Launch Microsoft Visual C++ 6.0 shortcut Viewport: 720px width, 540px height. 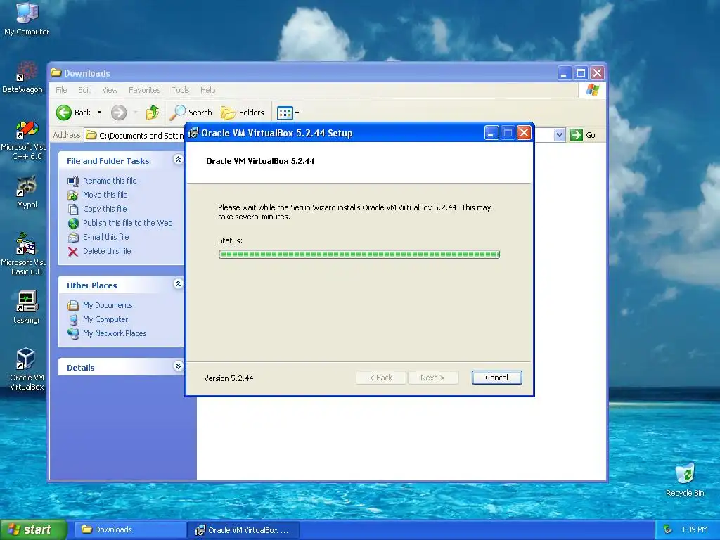click(x=25, y=140)
